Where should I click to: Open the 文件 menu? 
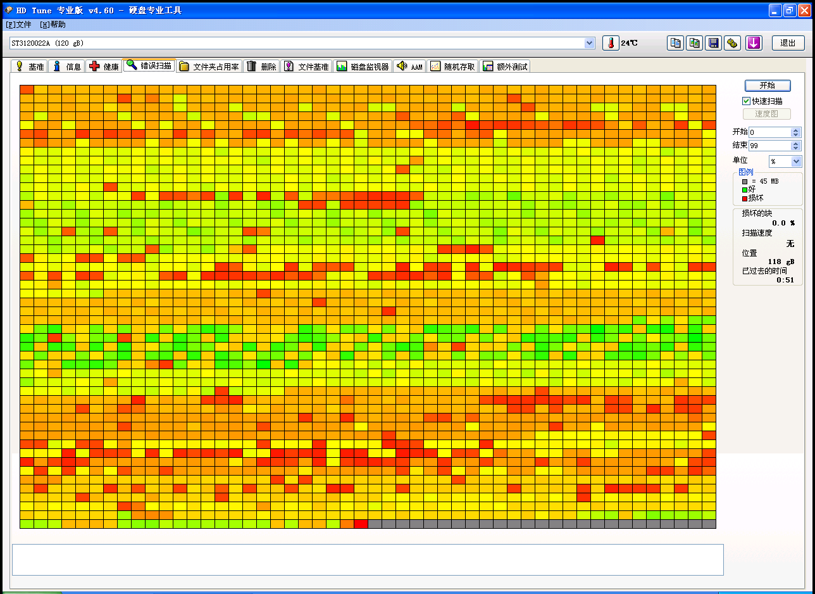point(18,25)
